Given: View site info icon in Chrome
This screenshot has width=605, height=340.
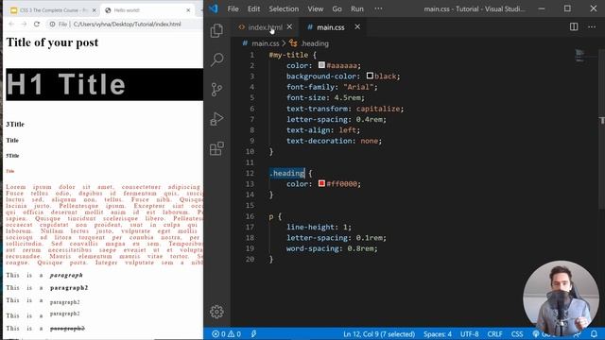Looking at the screenshot, I should click(x=52, y=24).
